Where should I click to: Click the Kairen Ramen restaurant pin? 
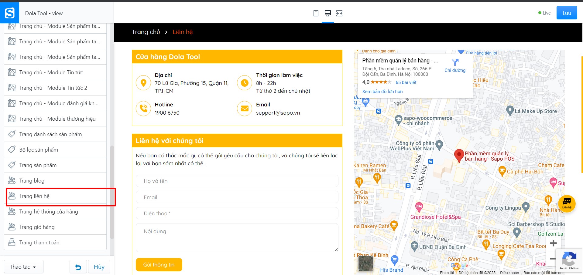[x=377, y=178]
